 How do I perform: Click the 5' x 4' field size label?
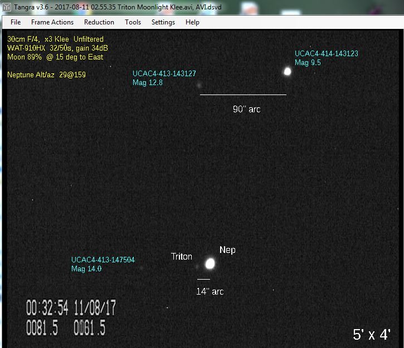click(372, 334)
